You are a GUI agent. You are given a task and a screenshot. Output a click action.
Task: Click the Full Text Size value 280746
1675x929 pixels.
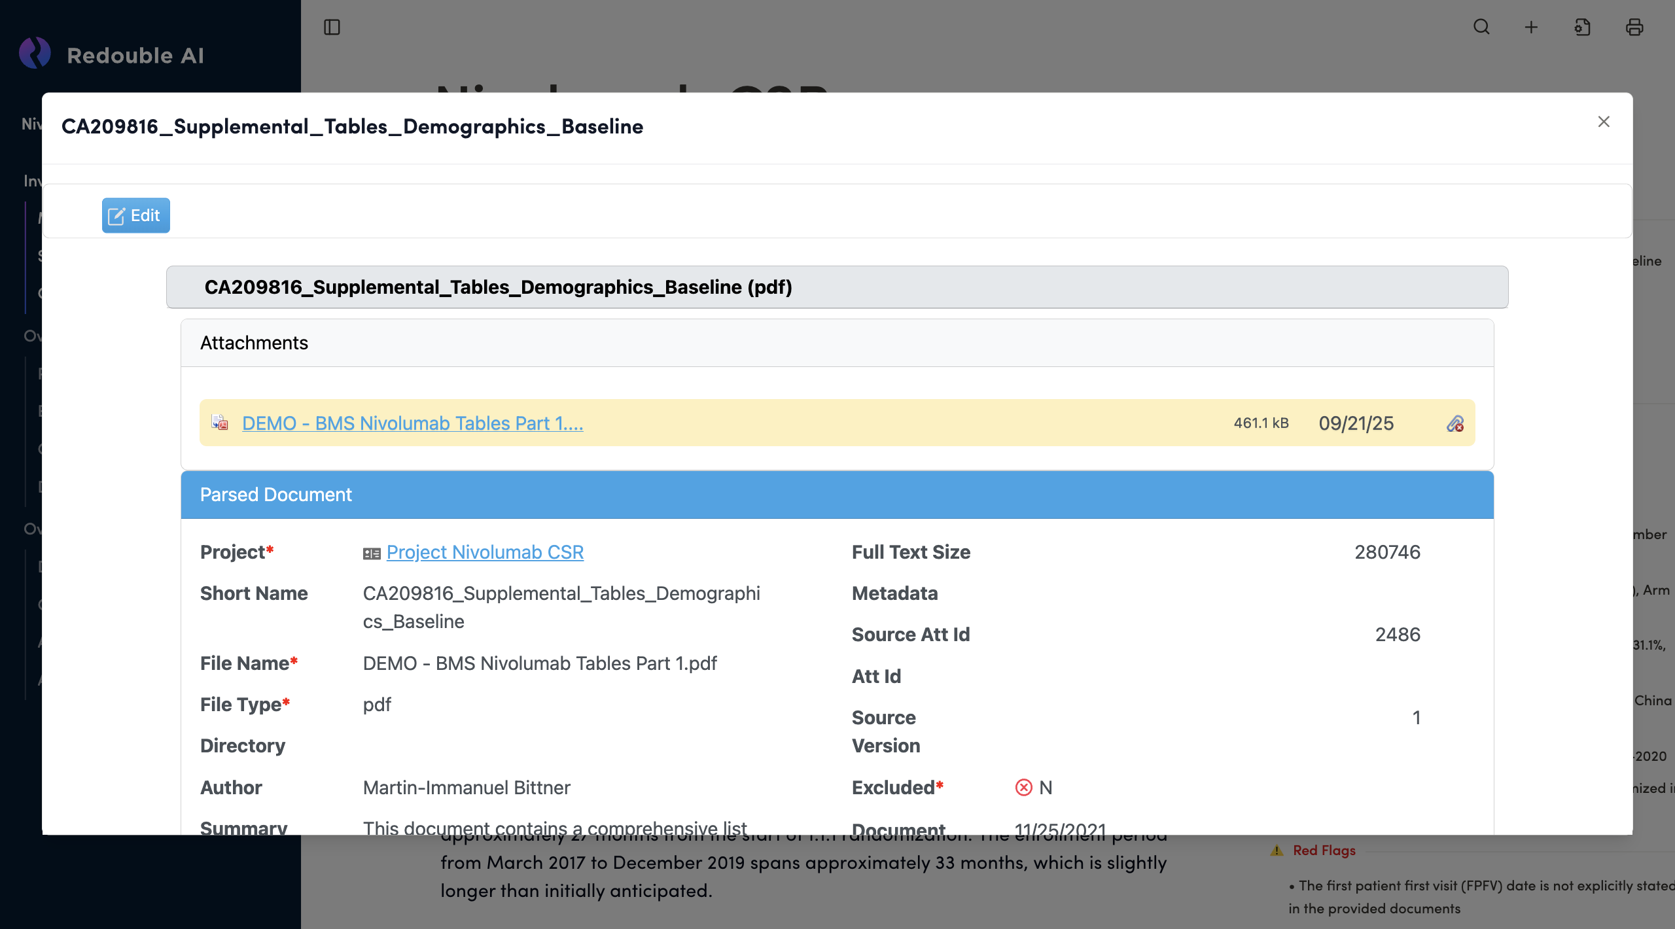tap(1387, 552)
